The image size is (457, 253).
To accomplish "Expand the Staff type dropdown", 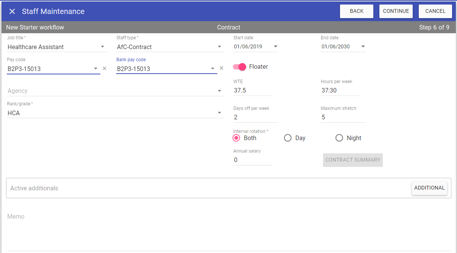I will pos(220,47).
